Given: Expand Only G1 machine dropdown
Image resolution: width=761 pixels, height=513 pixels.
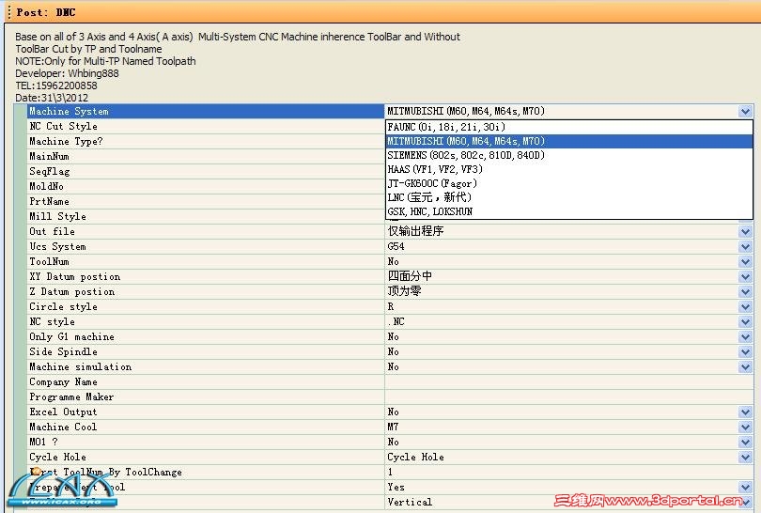Looking at the screenshot, I should coord(745,337).
